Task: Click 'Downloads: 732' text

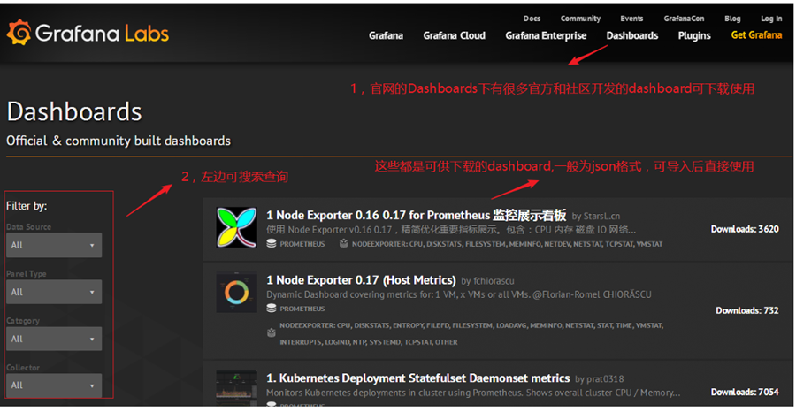Action: (x=747, y=310)
